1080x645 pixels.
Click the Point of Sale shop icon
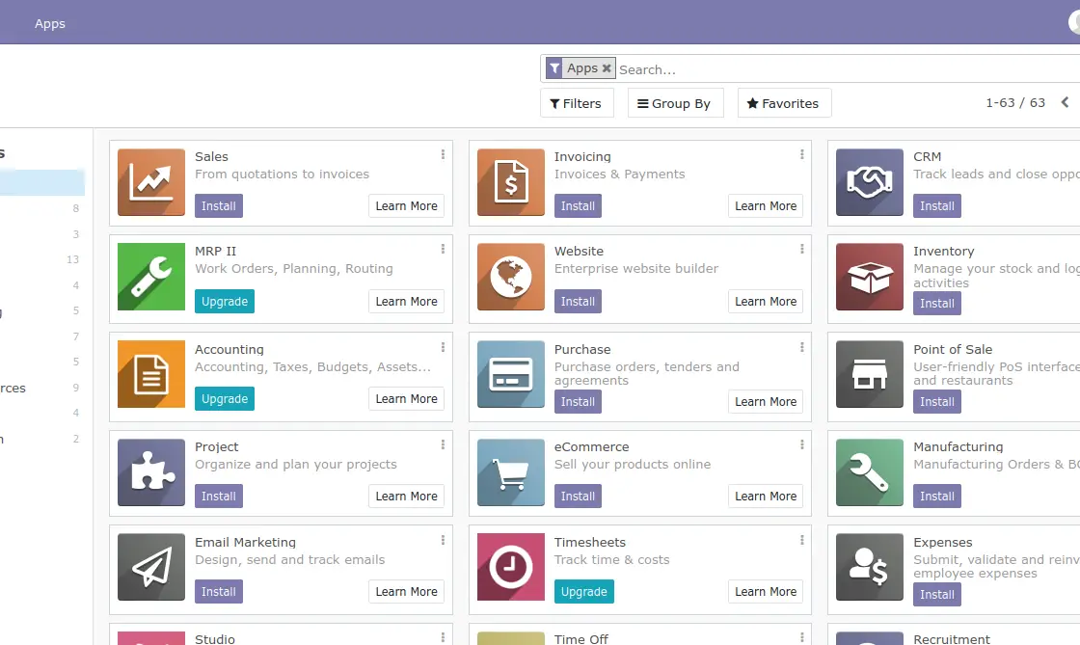pyautogui.click(x=869, y=374)
